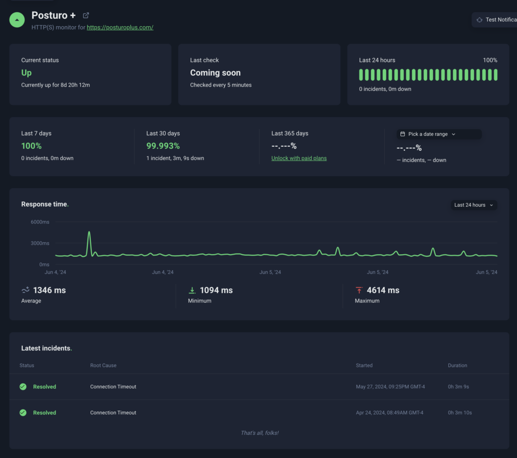Open the external link icon beside Posturo +
Viewport: 517px width, 458px height.
coord(86,16)
